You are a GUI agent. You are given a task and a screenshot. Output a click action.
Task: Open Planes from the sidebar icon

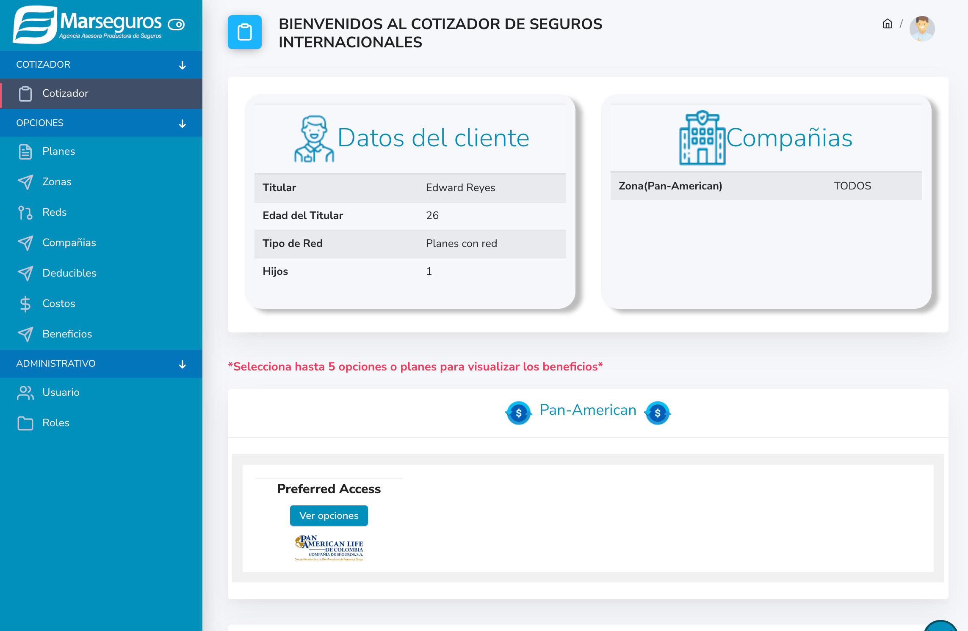coord(25,151)
